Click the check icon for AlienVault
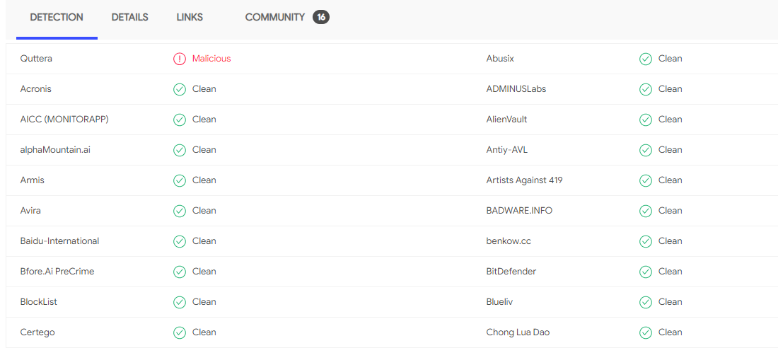Screen dimensions: 778x348 (x=646, y=120)
